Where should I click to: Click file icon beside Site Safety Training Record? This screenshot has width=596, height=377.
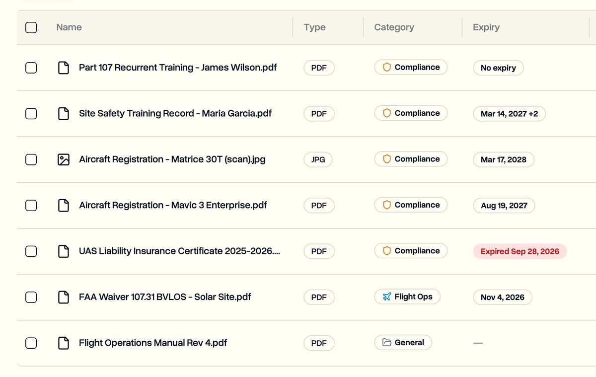pos(64,114)
